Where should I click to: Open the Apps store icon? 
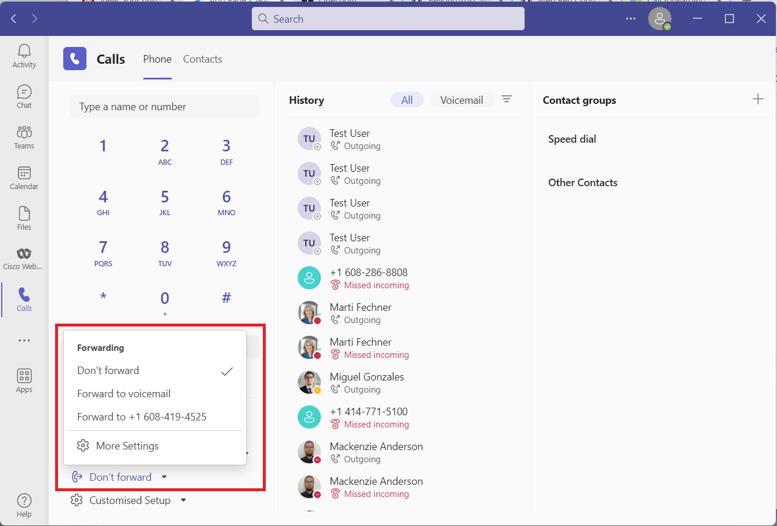[24, 381]
